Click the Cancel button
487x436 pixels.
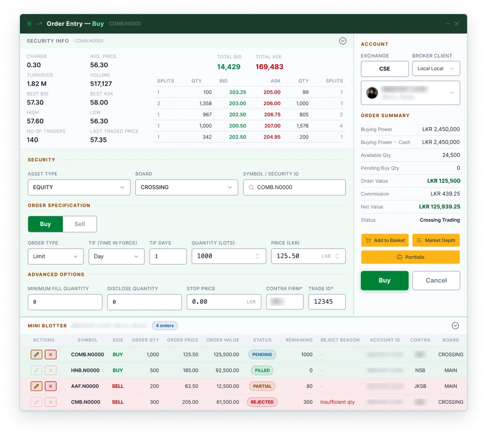coord(436,280)
